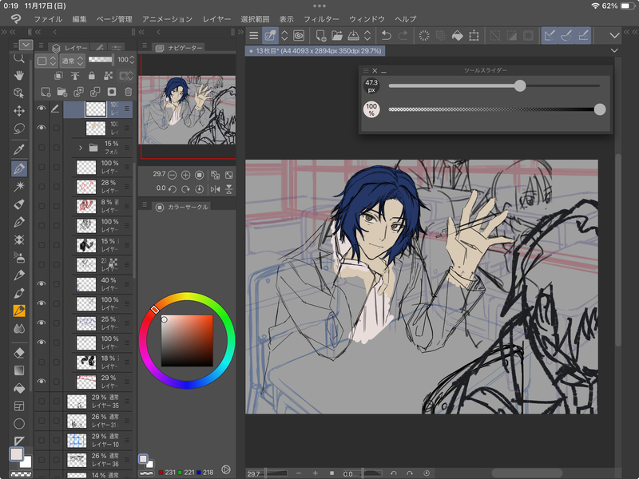
Task: Open the 編集 menu
Action: pyautogui.click(x=79, y=19)
